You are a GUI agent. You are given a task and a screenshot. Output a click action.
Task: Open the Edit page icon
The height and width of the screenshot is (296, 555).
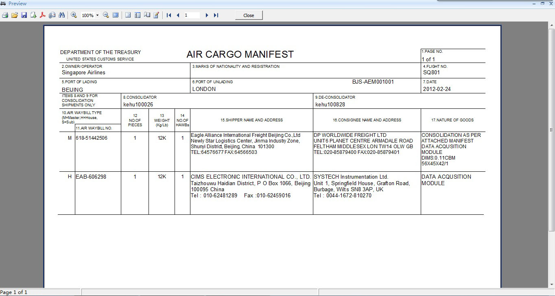tap(156, 15)
